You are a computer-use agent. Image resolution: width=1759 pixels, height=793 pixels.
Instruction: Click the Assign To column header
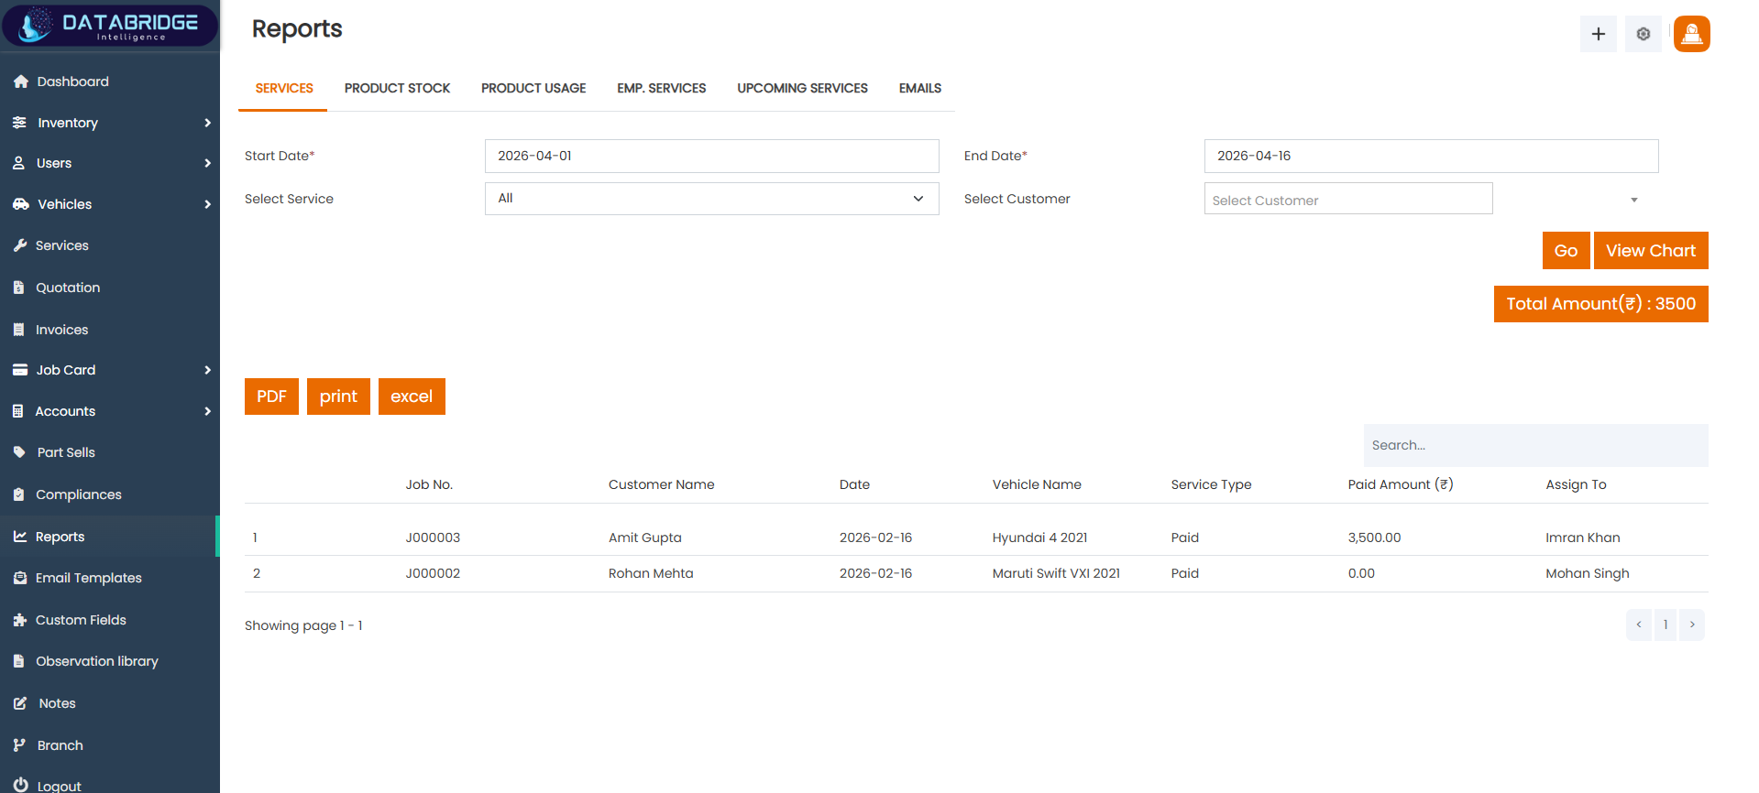pyautogui.click(x=1576, y=484)
